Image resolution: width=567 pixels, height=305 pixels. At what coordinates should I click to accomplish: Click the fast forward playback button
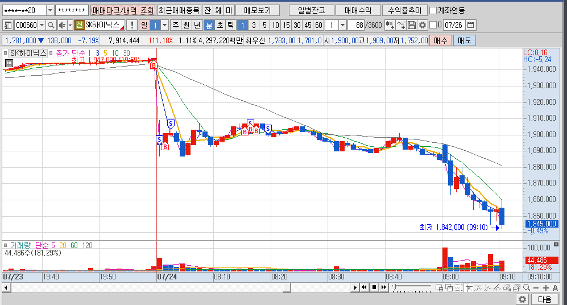[383, 287]
